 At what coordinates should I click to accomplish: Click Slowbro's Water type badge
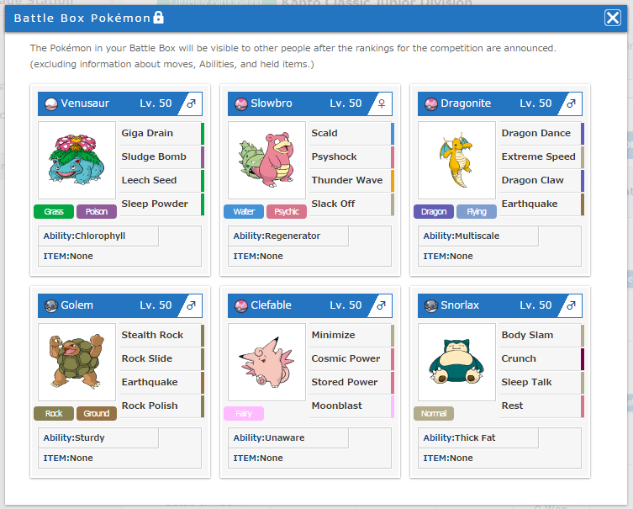tap(244, 211)
